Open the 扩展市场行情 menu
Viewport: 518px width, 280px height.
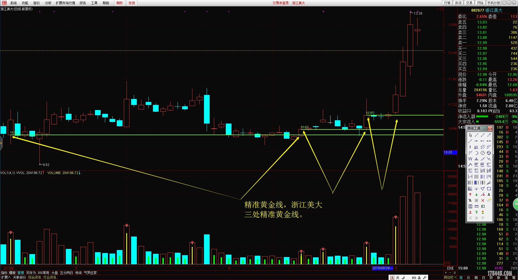[65, 3]
